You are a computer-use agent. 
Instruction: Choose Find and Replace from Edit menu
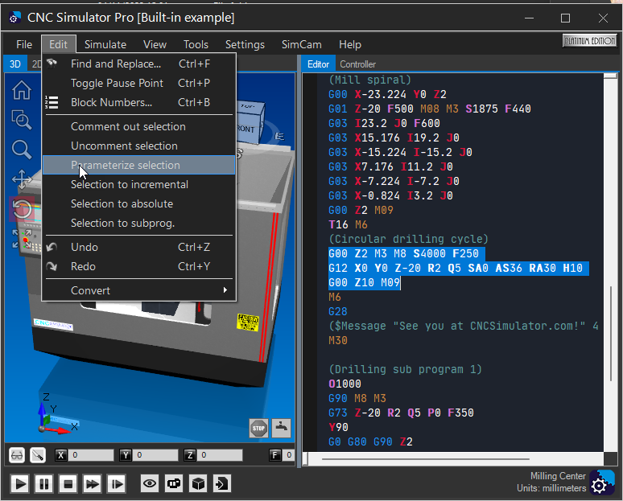pos(138,64)
